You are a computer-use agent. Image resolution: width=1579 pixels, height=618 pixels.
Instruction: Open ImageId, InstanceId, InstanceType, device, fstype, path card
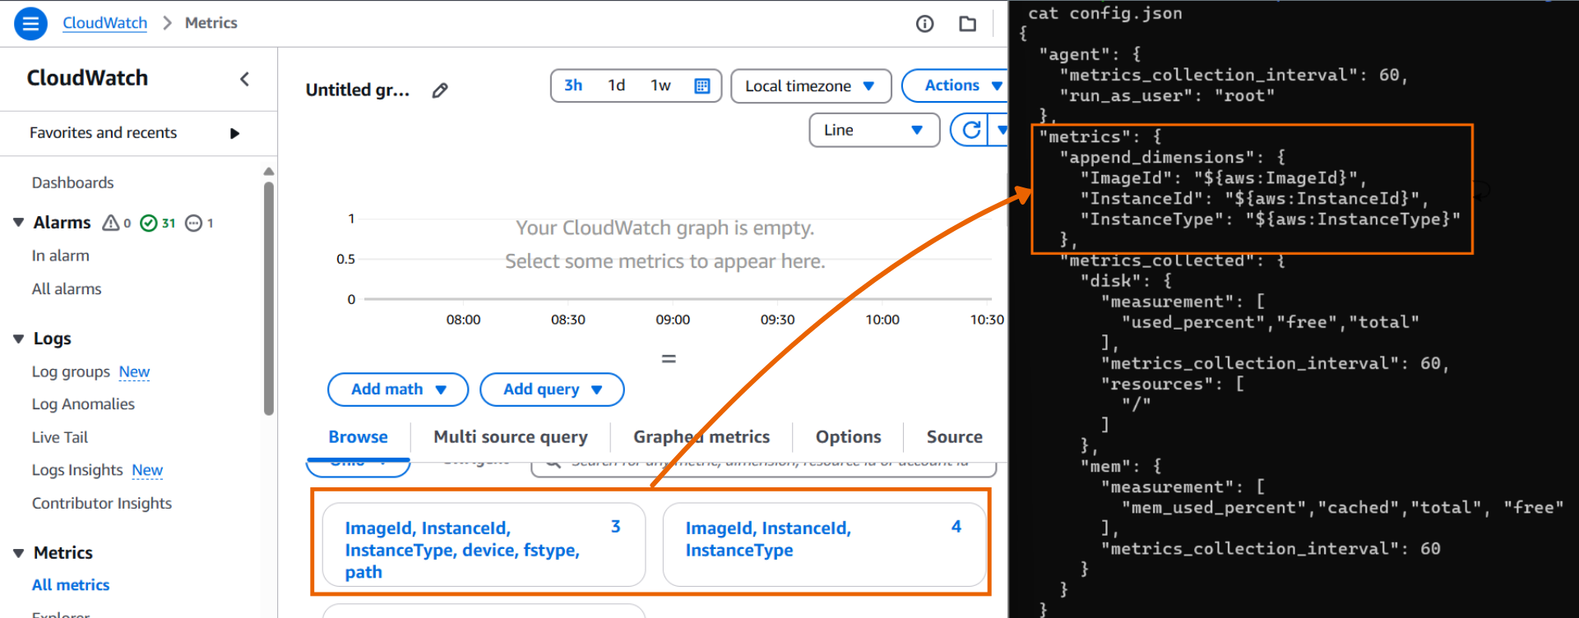tap(484, 545)
